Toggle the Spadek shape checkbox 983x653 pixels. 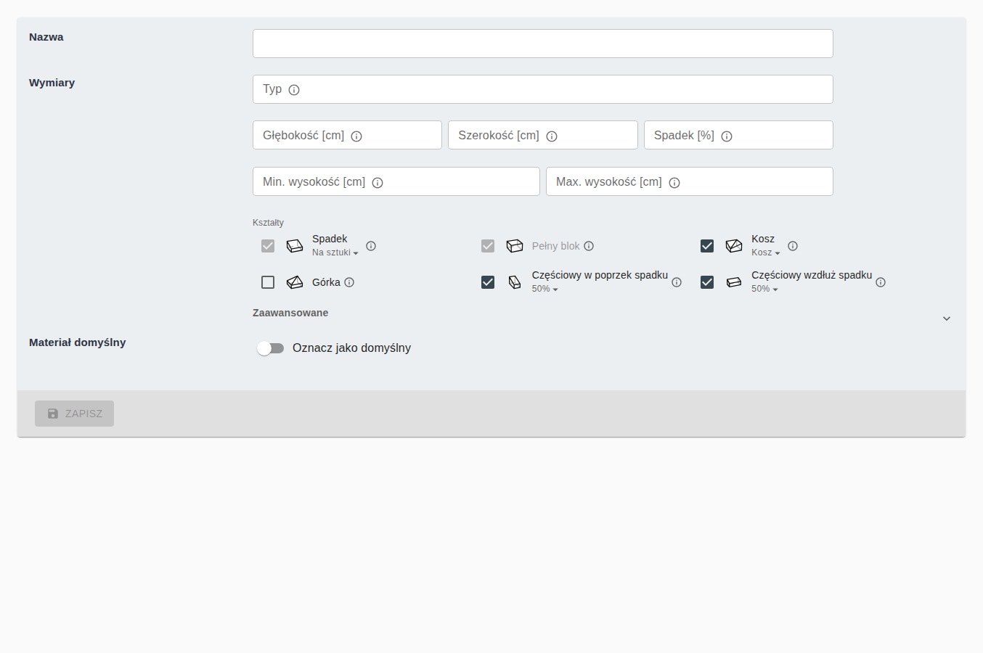point(268,246)
